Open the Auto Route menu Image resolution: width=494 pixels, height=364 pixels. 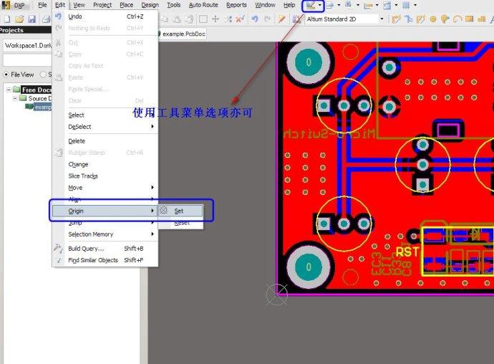[x=203, y=5]
